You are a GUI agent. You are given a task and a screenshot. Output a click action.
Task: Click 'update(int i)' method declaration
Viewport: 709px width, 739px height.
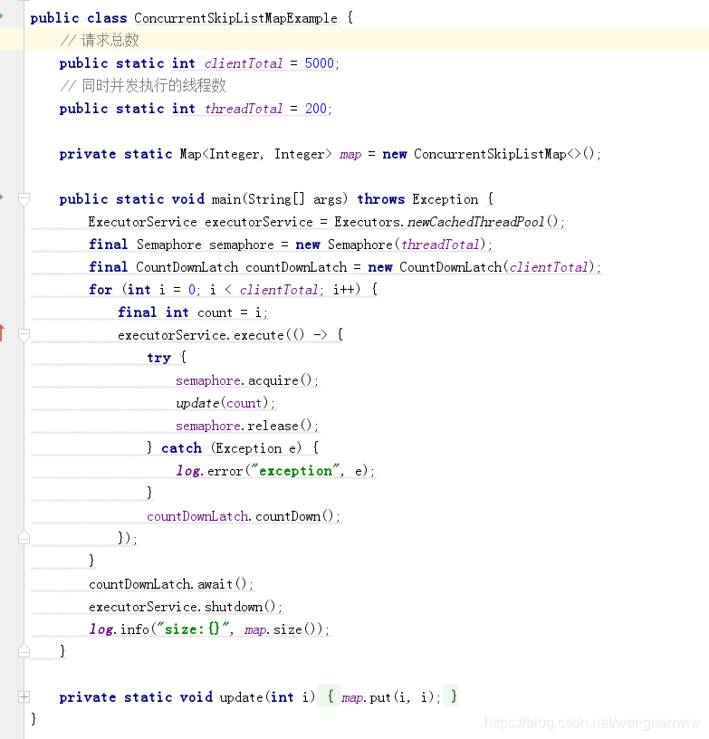[x=267, y=697]
